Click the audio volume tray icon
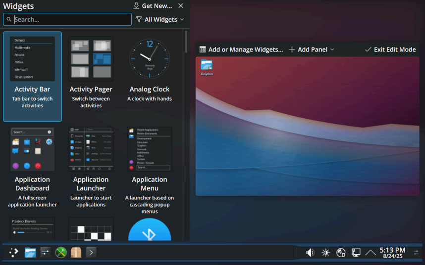Viewport: 425px width, 265px height. [x=310, y=253]
